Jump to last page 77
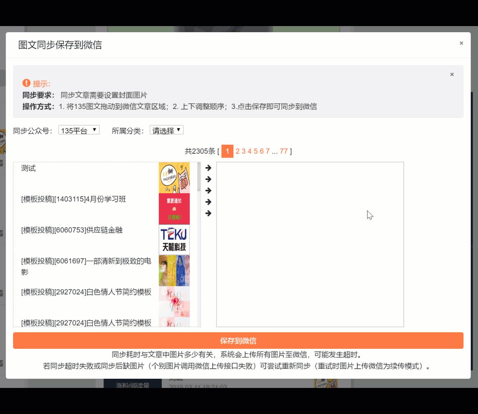 coord(284,151)
